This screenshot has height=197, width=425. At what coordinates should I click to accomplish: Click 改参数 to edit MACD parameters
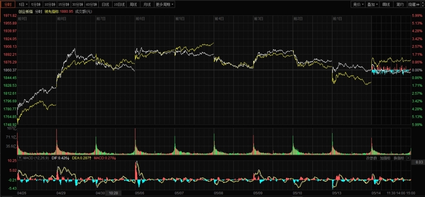pos(371,158)
